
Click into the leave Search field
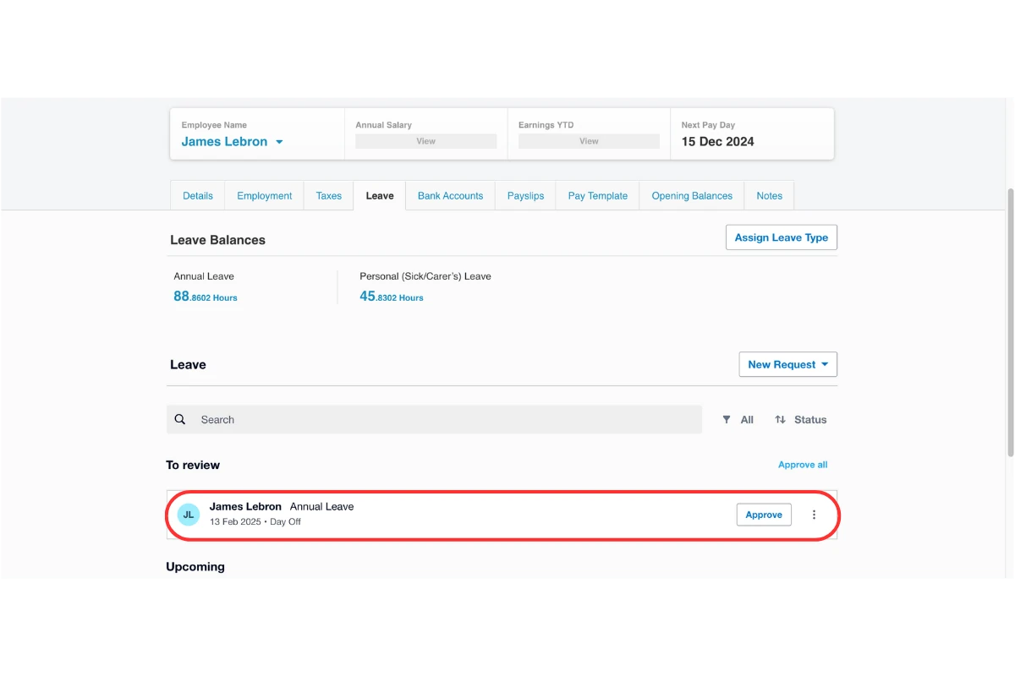[x=434, y=419]
